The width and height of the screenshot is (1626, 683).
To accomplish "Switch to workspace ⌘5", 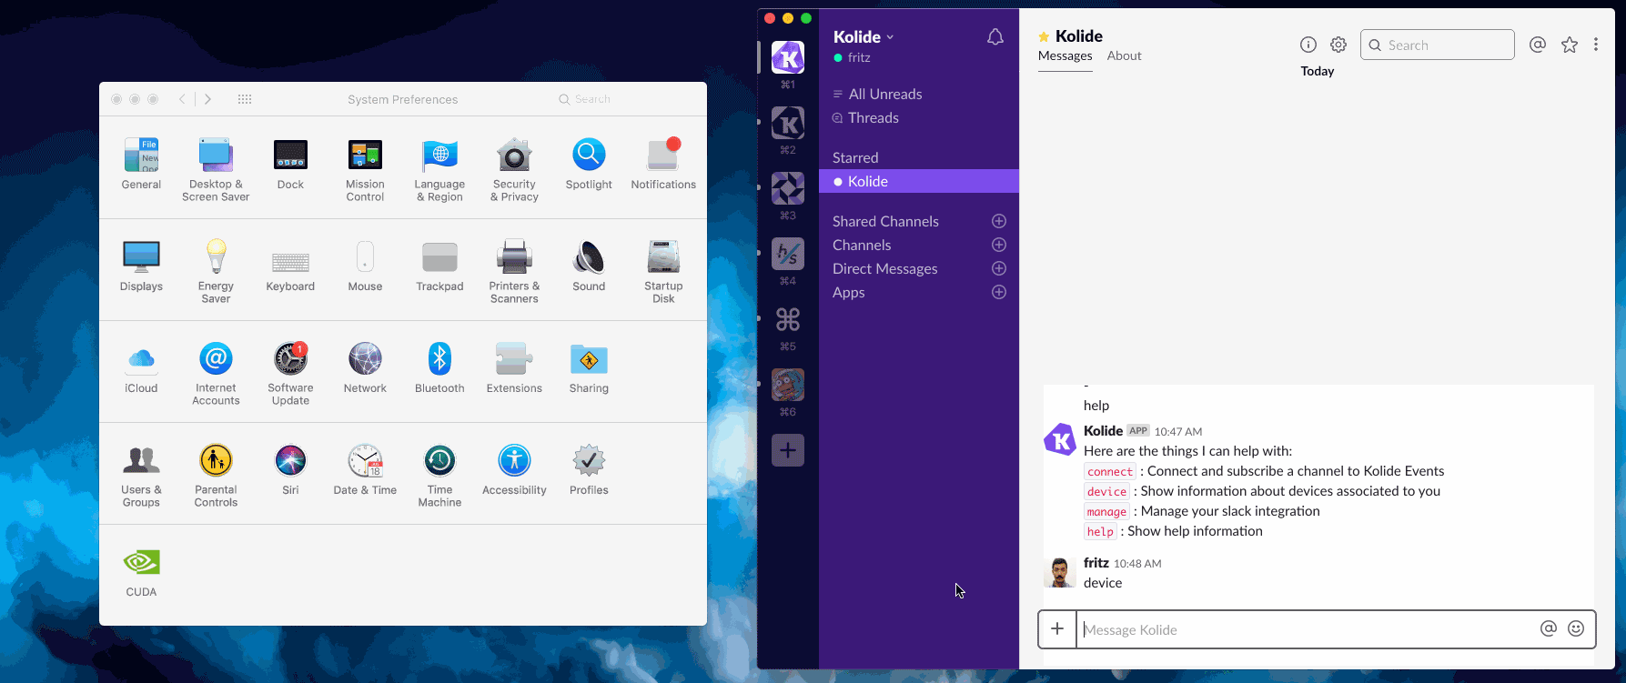I will [788, 319].
